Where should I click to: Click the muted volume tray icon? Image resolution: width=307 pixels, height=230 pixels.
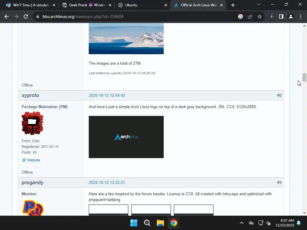coord(268,223)
